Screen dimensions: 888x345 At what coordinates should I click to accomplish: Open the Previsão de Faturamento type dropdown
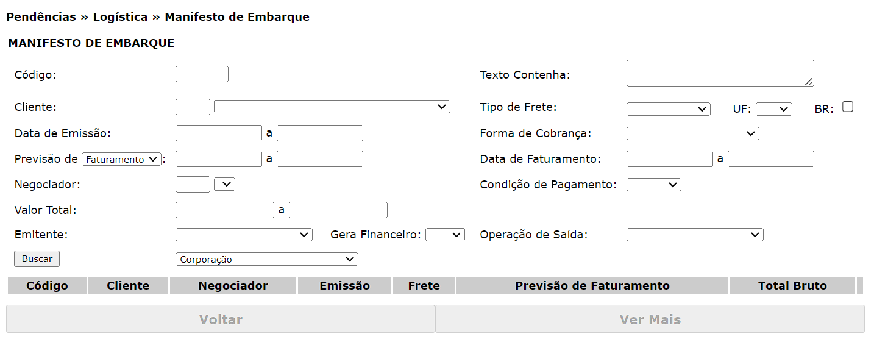[121, 160]
